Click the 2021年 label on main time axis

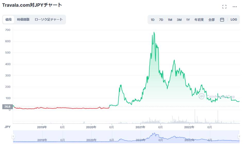click(140, 127)
